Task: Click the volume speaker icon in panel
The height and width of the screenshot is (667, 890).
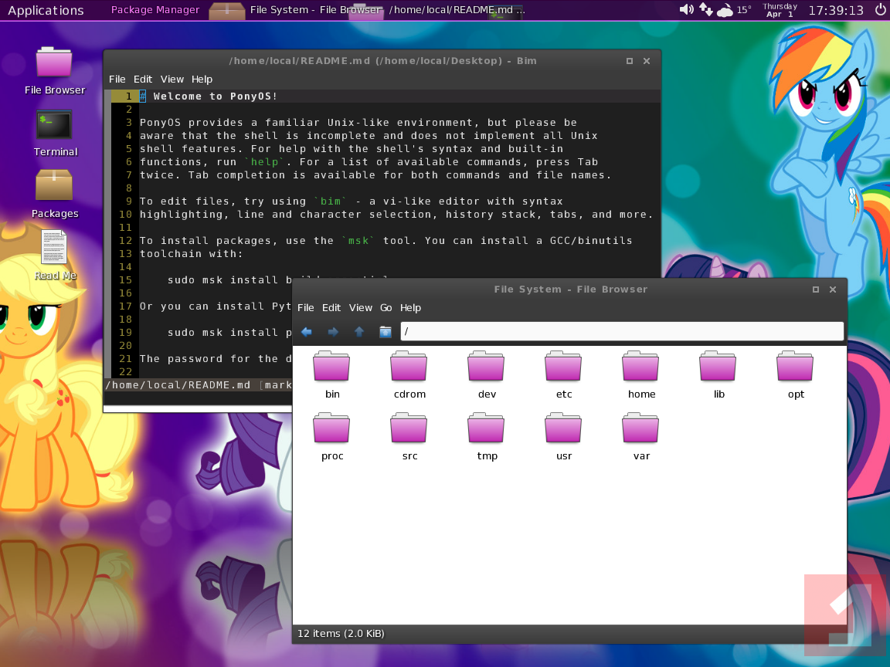Action: point(686,10)
